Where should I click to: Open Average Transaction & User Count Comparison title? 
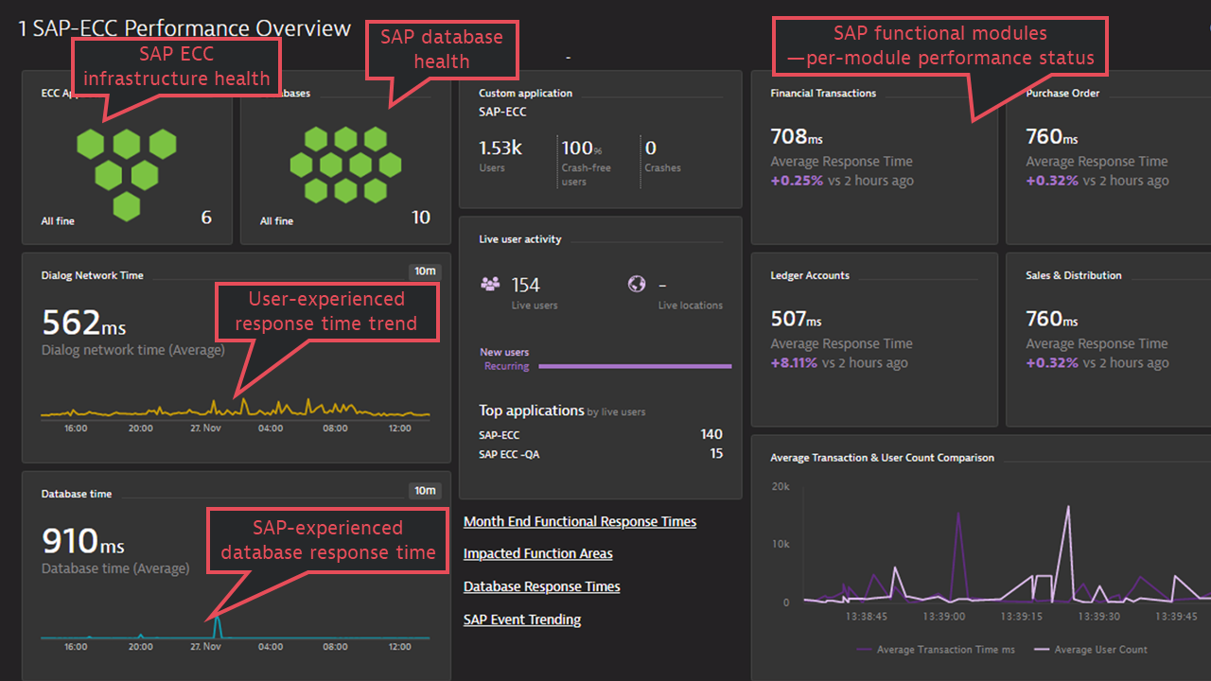click(x=882, y=458)
